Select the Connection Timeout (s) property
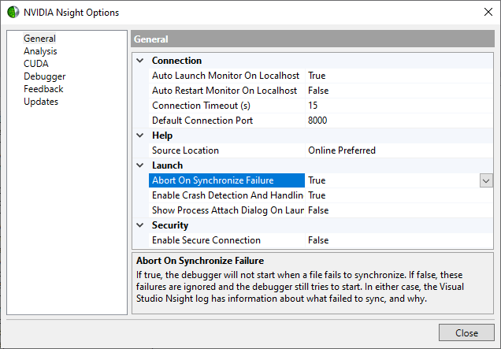Image resolution: width=501 pixels, height=349 pixels. (x=227, y=106)
